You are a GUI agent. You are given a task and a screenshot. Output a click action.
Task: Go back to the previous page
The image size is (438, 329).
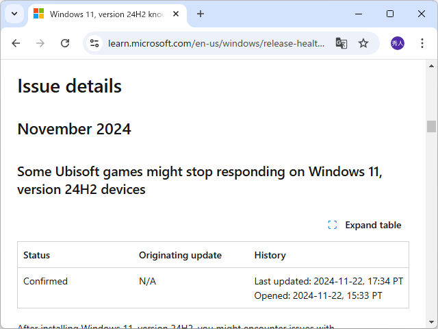[16, 43]
